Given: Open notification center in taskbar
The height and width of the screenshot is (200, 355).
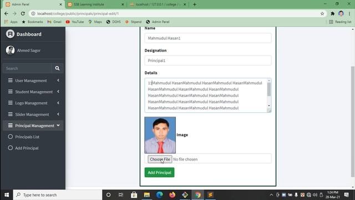Looking at the screenshot, I should [x=346, y=195].
